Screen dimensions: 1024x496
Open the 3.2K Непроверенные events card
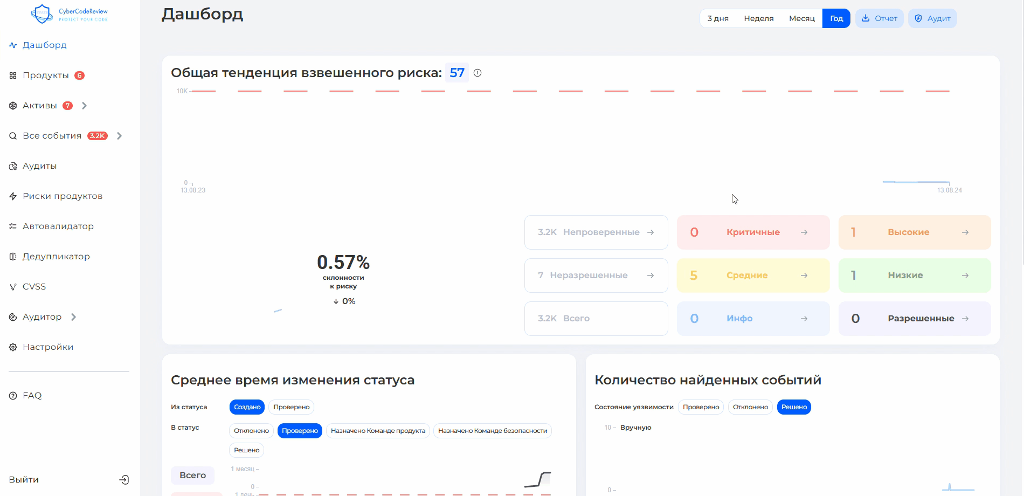596,232
